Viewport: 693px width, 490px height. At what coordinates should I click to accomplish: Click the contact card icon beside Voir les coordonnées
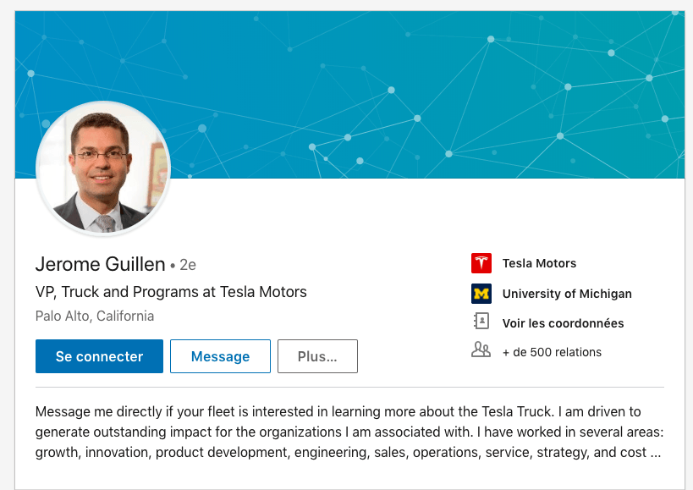481,322
